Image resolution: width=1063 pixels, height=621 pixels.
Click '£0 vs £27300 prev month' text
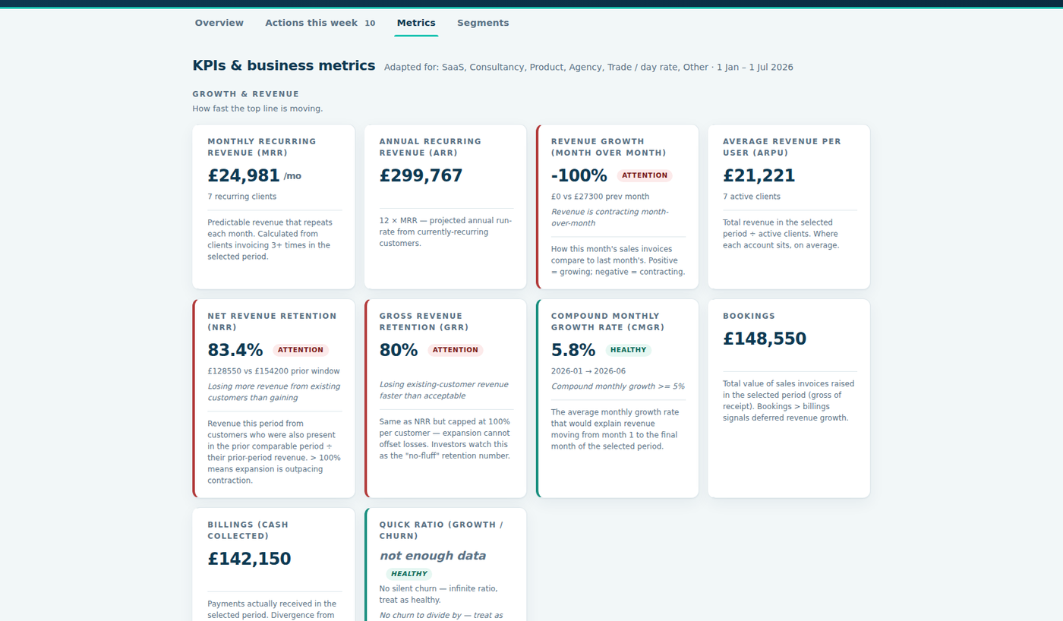[600, 197]
